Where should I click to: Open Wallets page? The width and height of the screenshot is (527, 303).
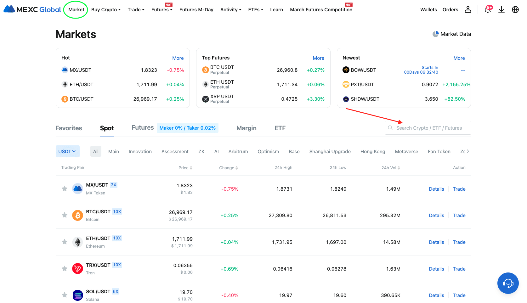point(428,10)
